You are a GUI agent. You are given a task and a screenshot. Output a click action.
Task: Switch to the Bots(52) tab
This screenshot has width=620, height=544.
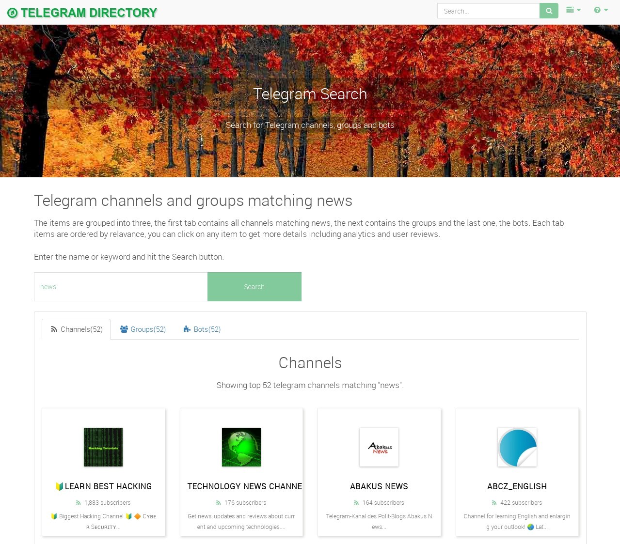click(x=202, y=329)
